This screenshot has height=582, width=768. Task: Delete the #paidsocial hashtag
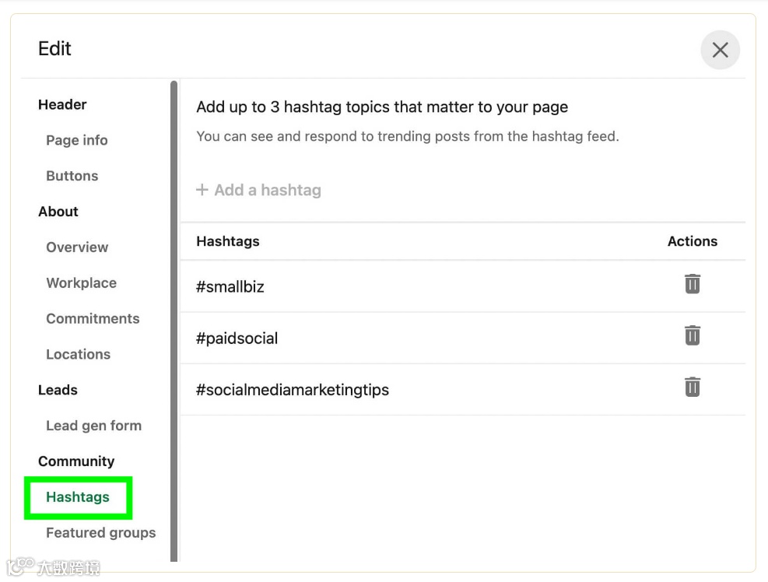(692, 335)
